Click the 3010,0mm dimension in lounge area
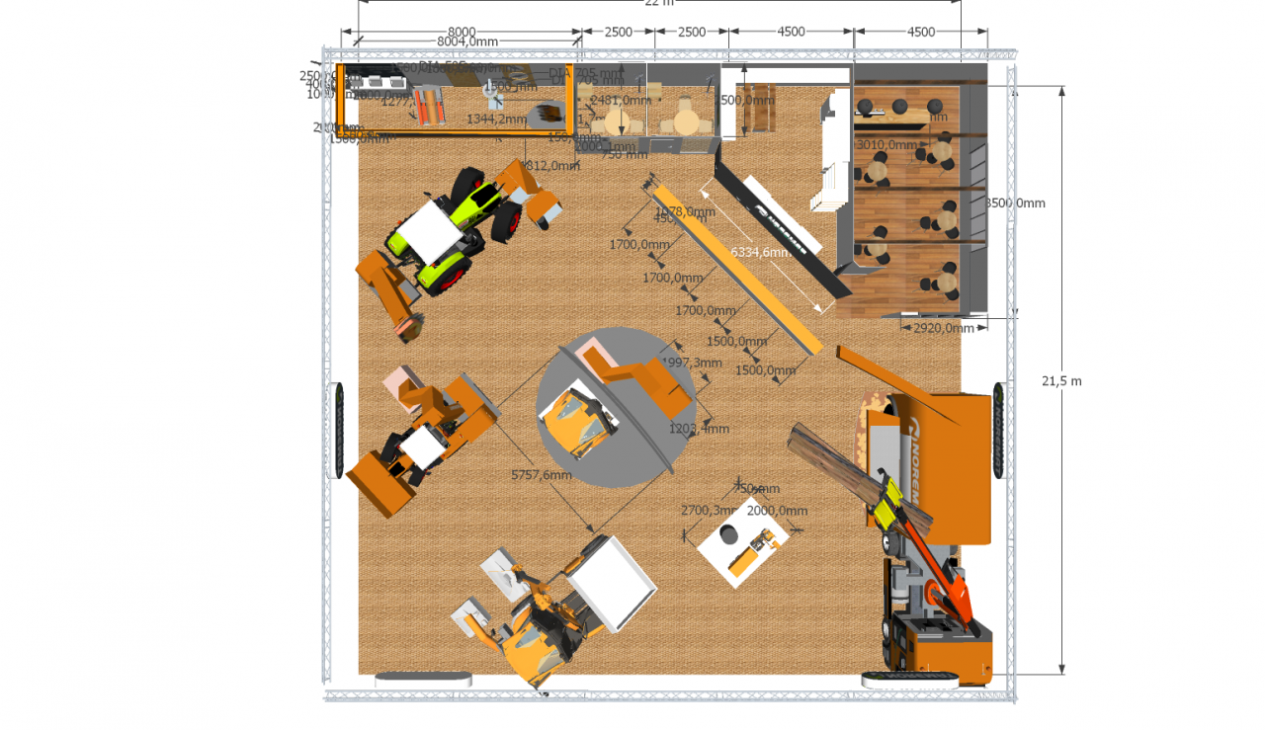The image size is (1265, 730). (x=885, y=145)
